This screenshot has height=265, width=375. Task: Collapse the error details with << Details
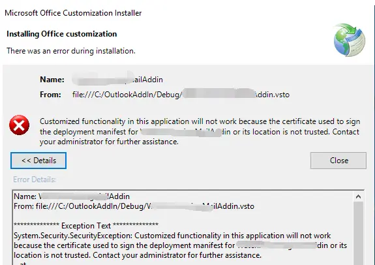38,161
